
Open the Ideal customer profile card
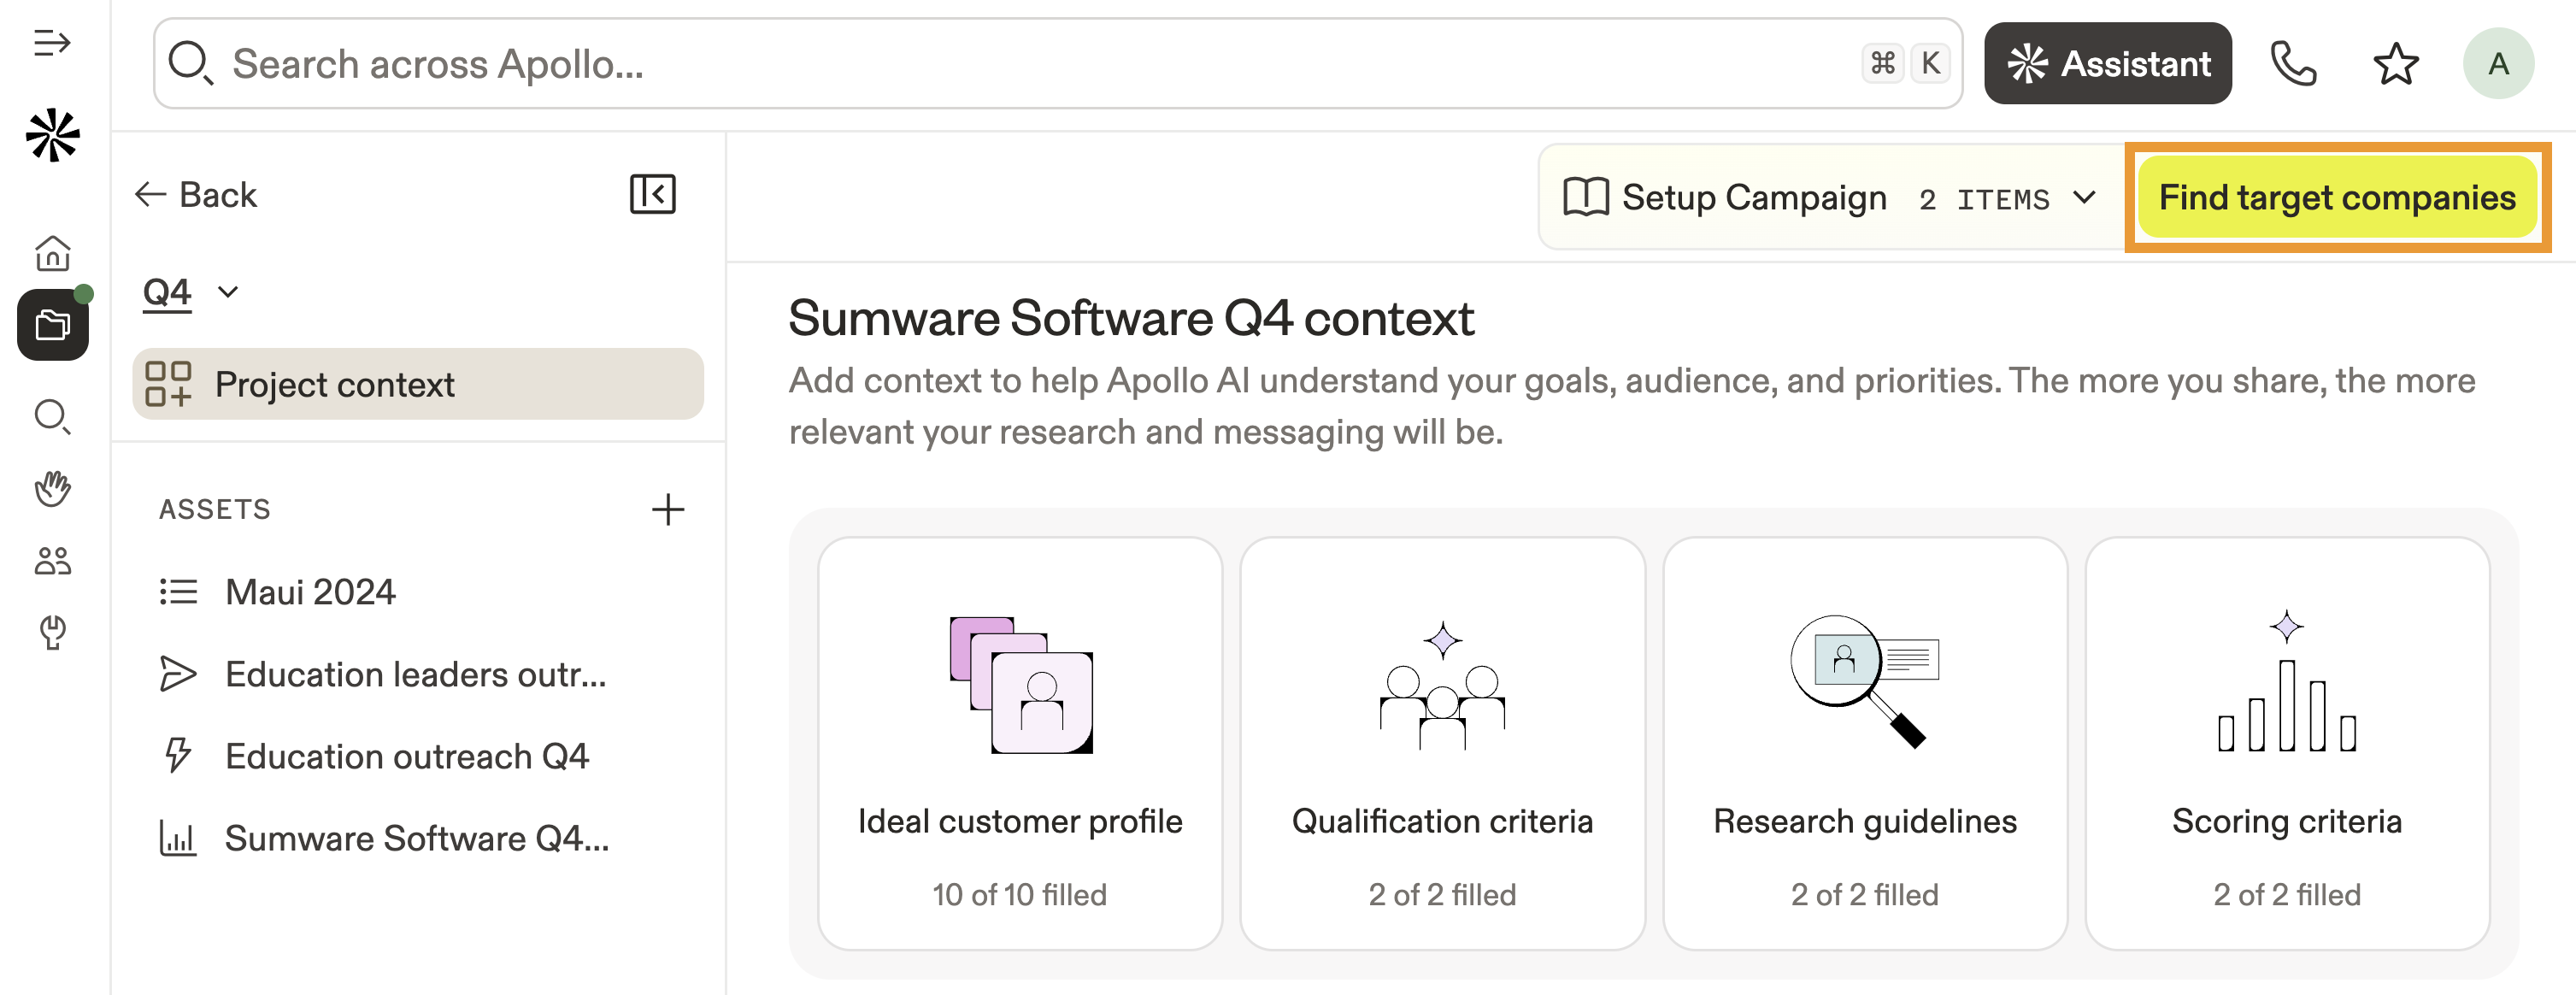click(1019, 743)
